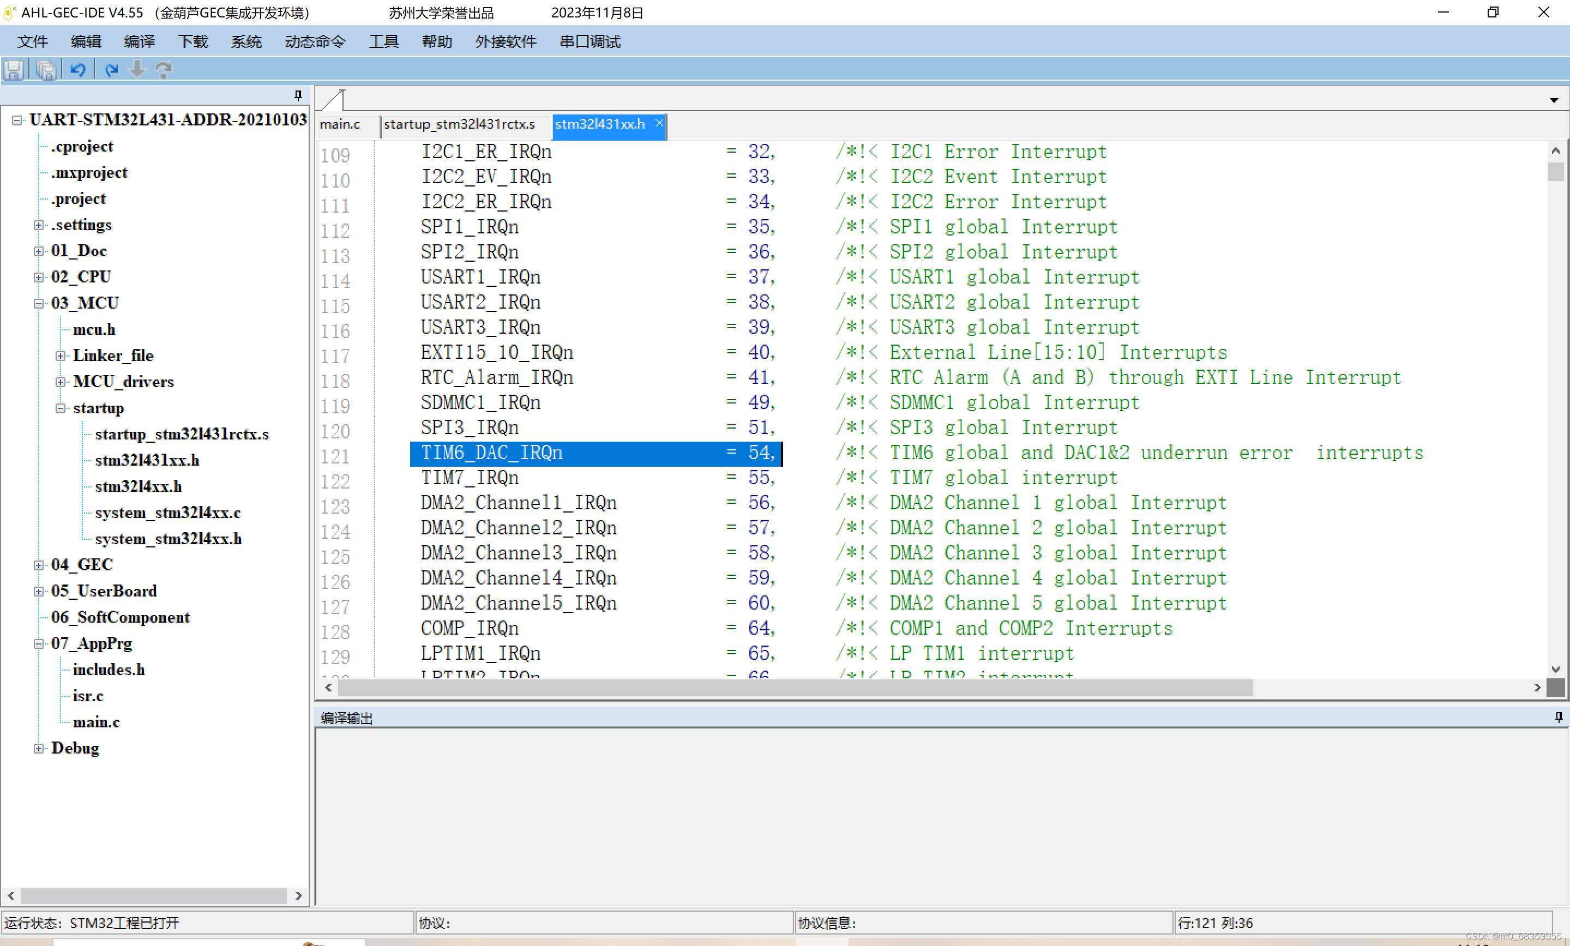Collapse the startup folder
Screen dimensions: 1570x946
click(61, 408)
